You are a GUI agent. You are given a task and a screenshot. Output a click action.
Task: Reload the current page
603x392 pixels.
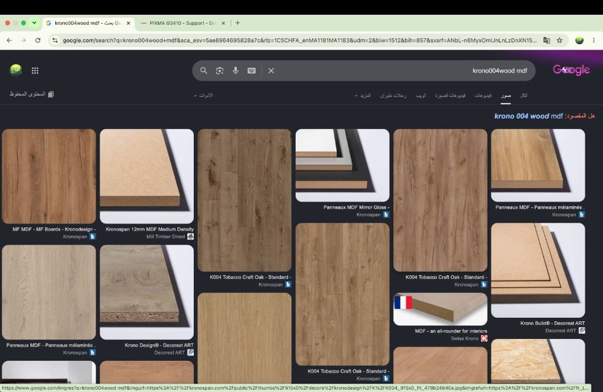click(38, 40)
